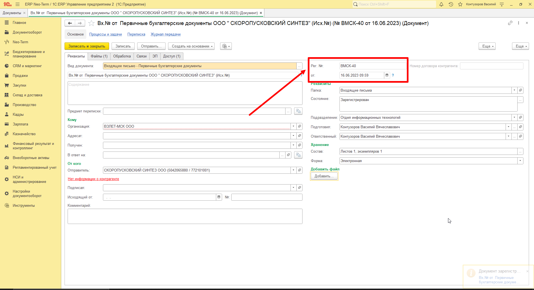
Task: Click Записать и закрыть button
Action: (87, 46)
